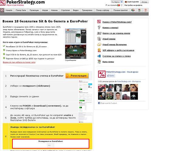171x151 pixels.
Task: Click the money and cards icon in navigation bar
Action: click(x=133, y=10)
